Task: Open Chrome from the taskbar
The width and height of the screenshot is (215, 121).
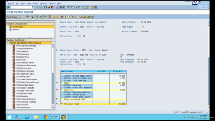Action: (46, 117)
